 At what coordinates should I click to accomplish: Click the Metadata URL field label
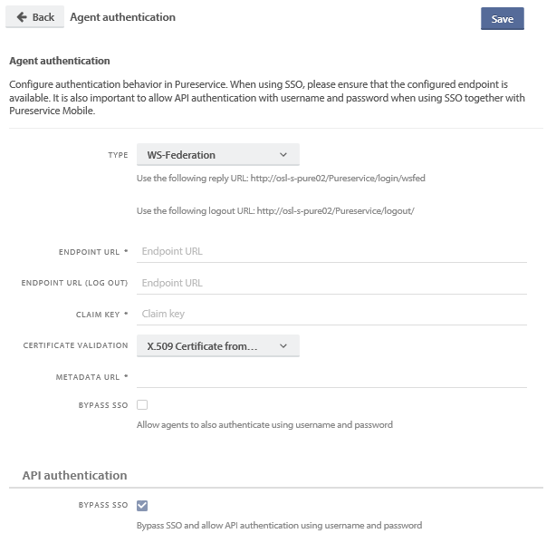click(89, 376)
